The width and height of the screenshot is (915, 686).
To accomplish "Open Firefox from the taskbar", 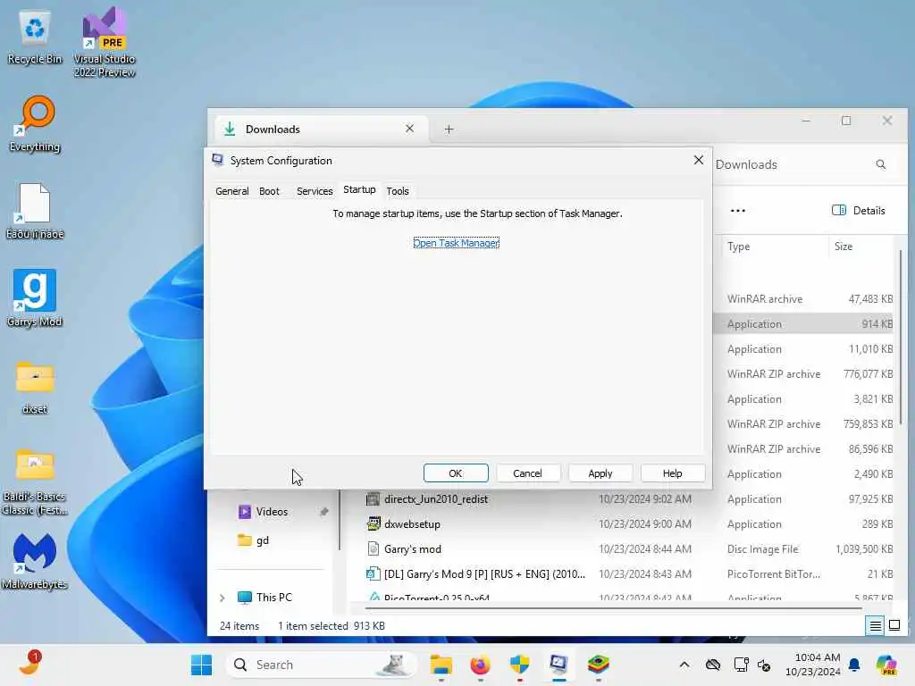I will [x=480, y=665].
